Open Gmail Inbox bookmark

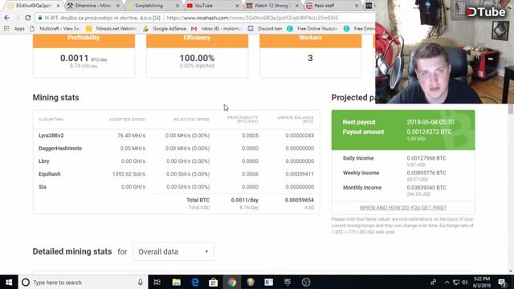tap(216, 29)
